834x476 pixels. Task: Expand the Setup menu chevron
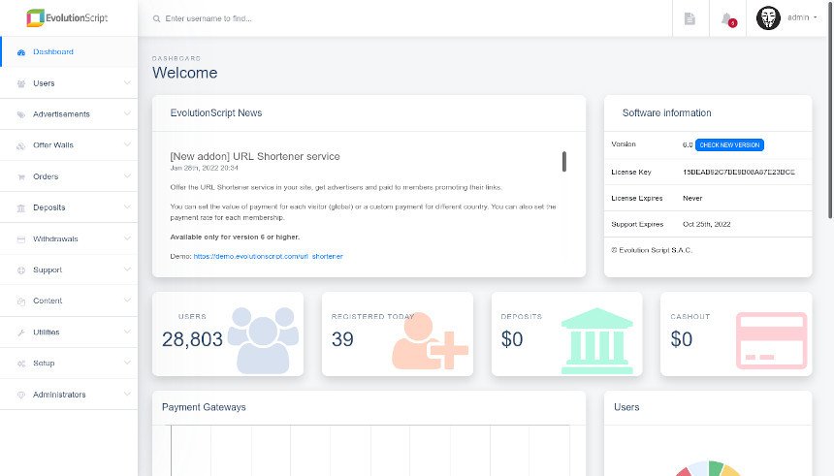127,363
